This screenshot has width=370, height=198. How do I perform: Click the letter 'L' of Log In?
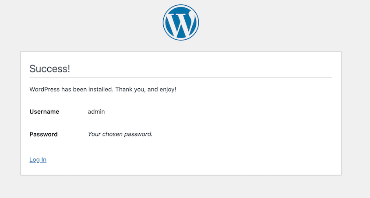click(31, 160)
